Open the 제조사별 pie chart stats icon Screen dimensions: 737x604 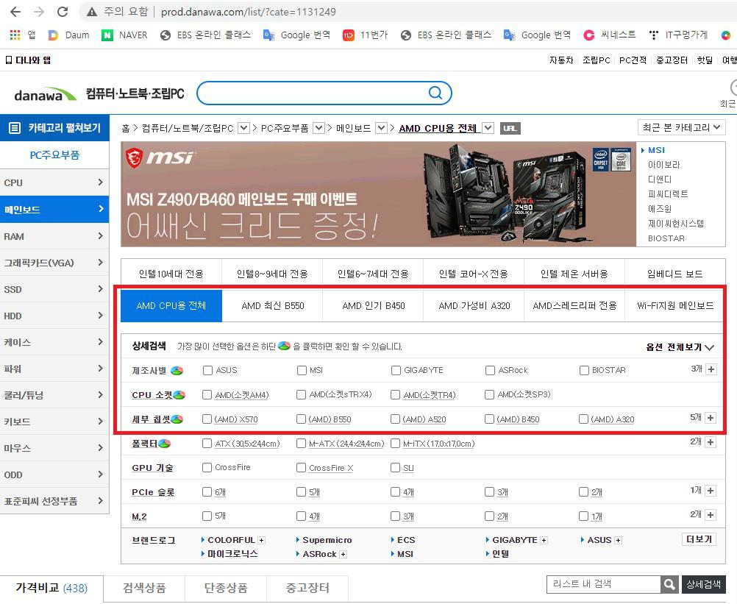[177, 370]
